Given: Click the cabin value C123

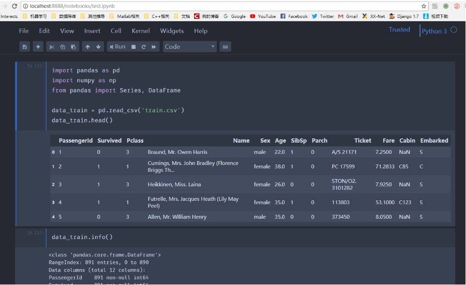Looking at the screenshot, I should pyautogui.click(x=405, y=202).
